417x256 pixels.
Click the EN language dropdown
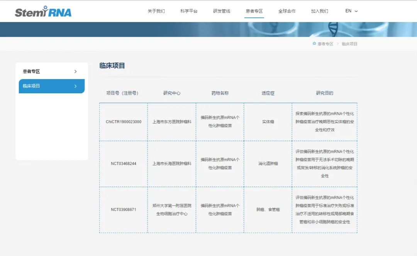tap(350, 11)
